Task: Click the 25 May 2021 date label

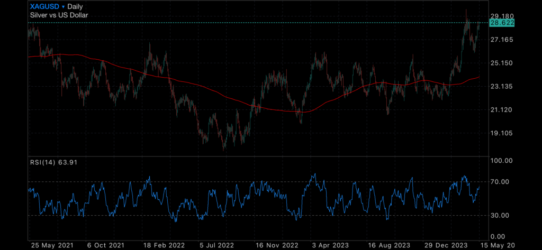Action: coord(52,245)
